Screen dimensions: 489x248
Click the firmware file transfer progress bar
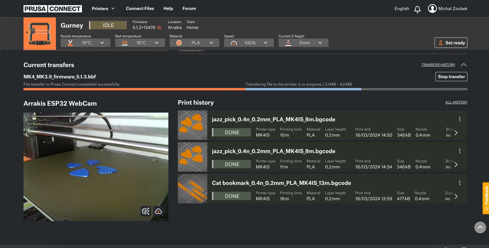tap(245, 89)
